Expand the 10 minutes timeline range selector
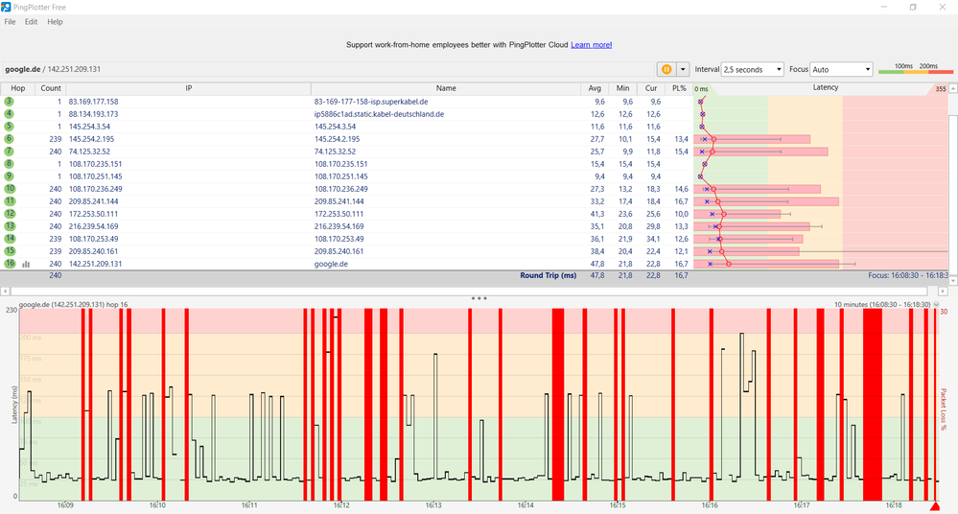Viewport: 958px width, 514px height. [936, 304]
